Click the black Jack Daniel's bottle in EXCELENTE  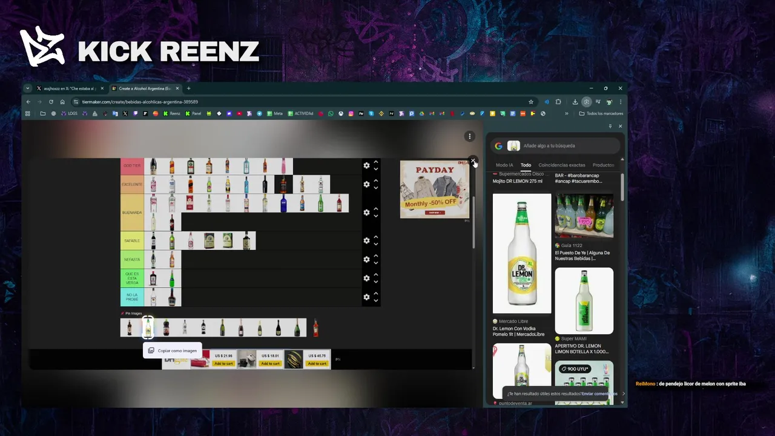(x=283, y=184)
